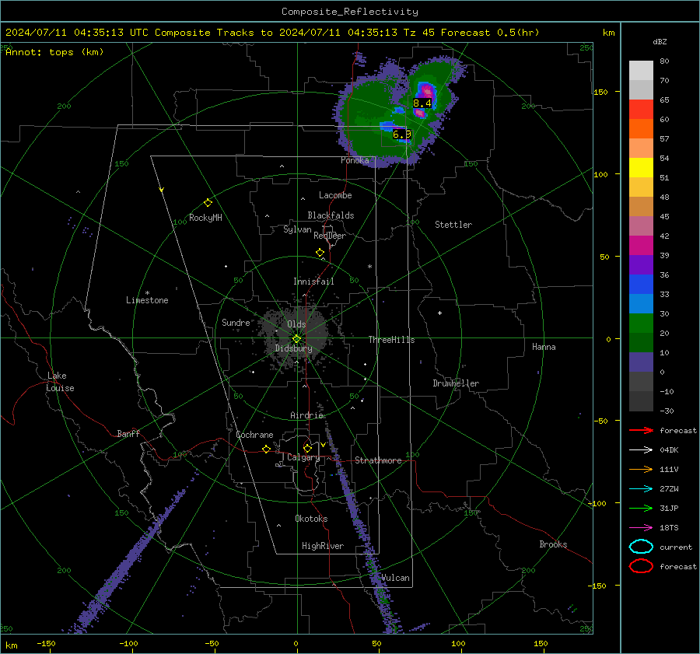Viewport: 700px width, 654px height.
Task: Click the Vulcan city label
Action: pos(396,578)
